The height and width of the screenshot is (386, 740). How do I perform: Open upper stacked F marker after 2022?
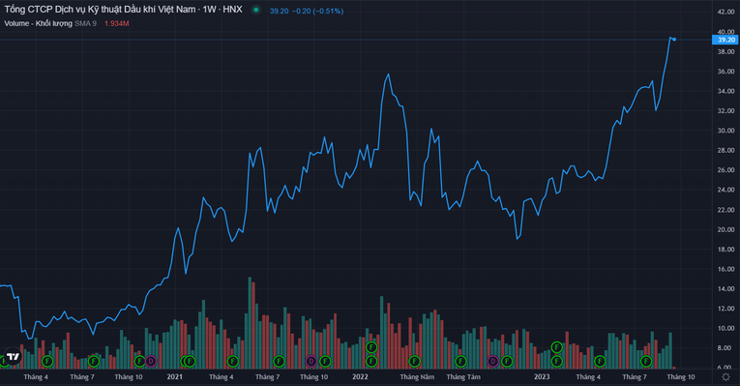[x=371, y=347]
